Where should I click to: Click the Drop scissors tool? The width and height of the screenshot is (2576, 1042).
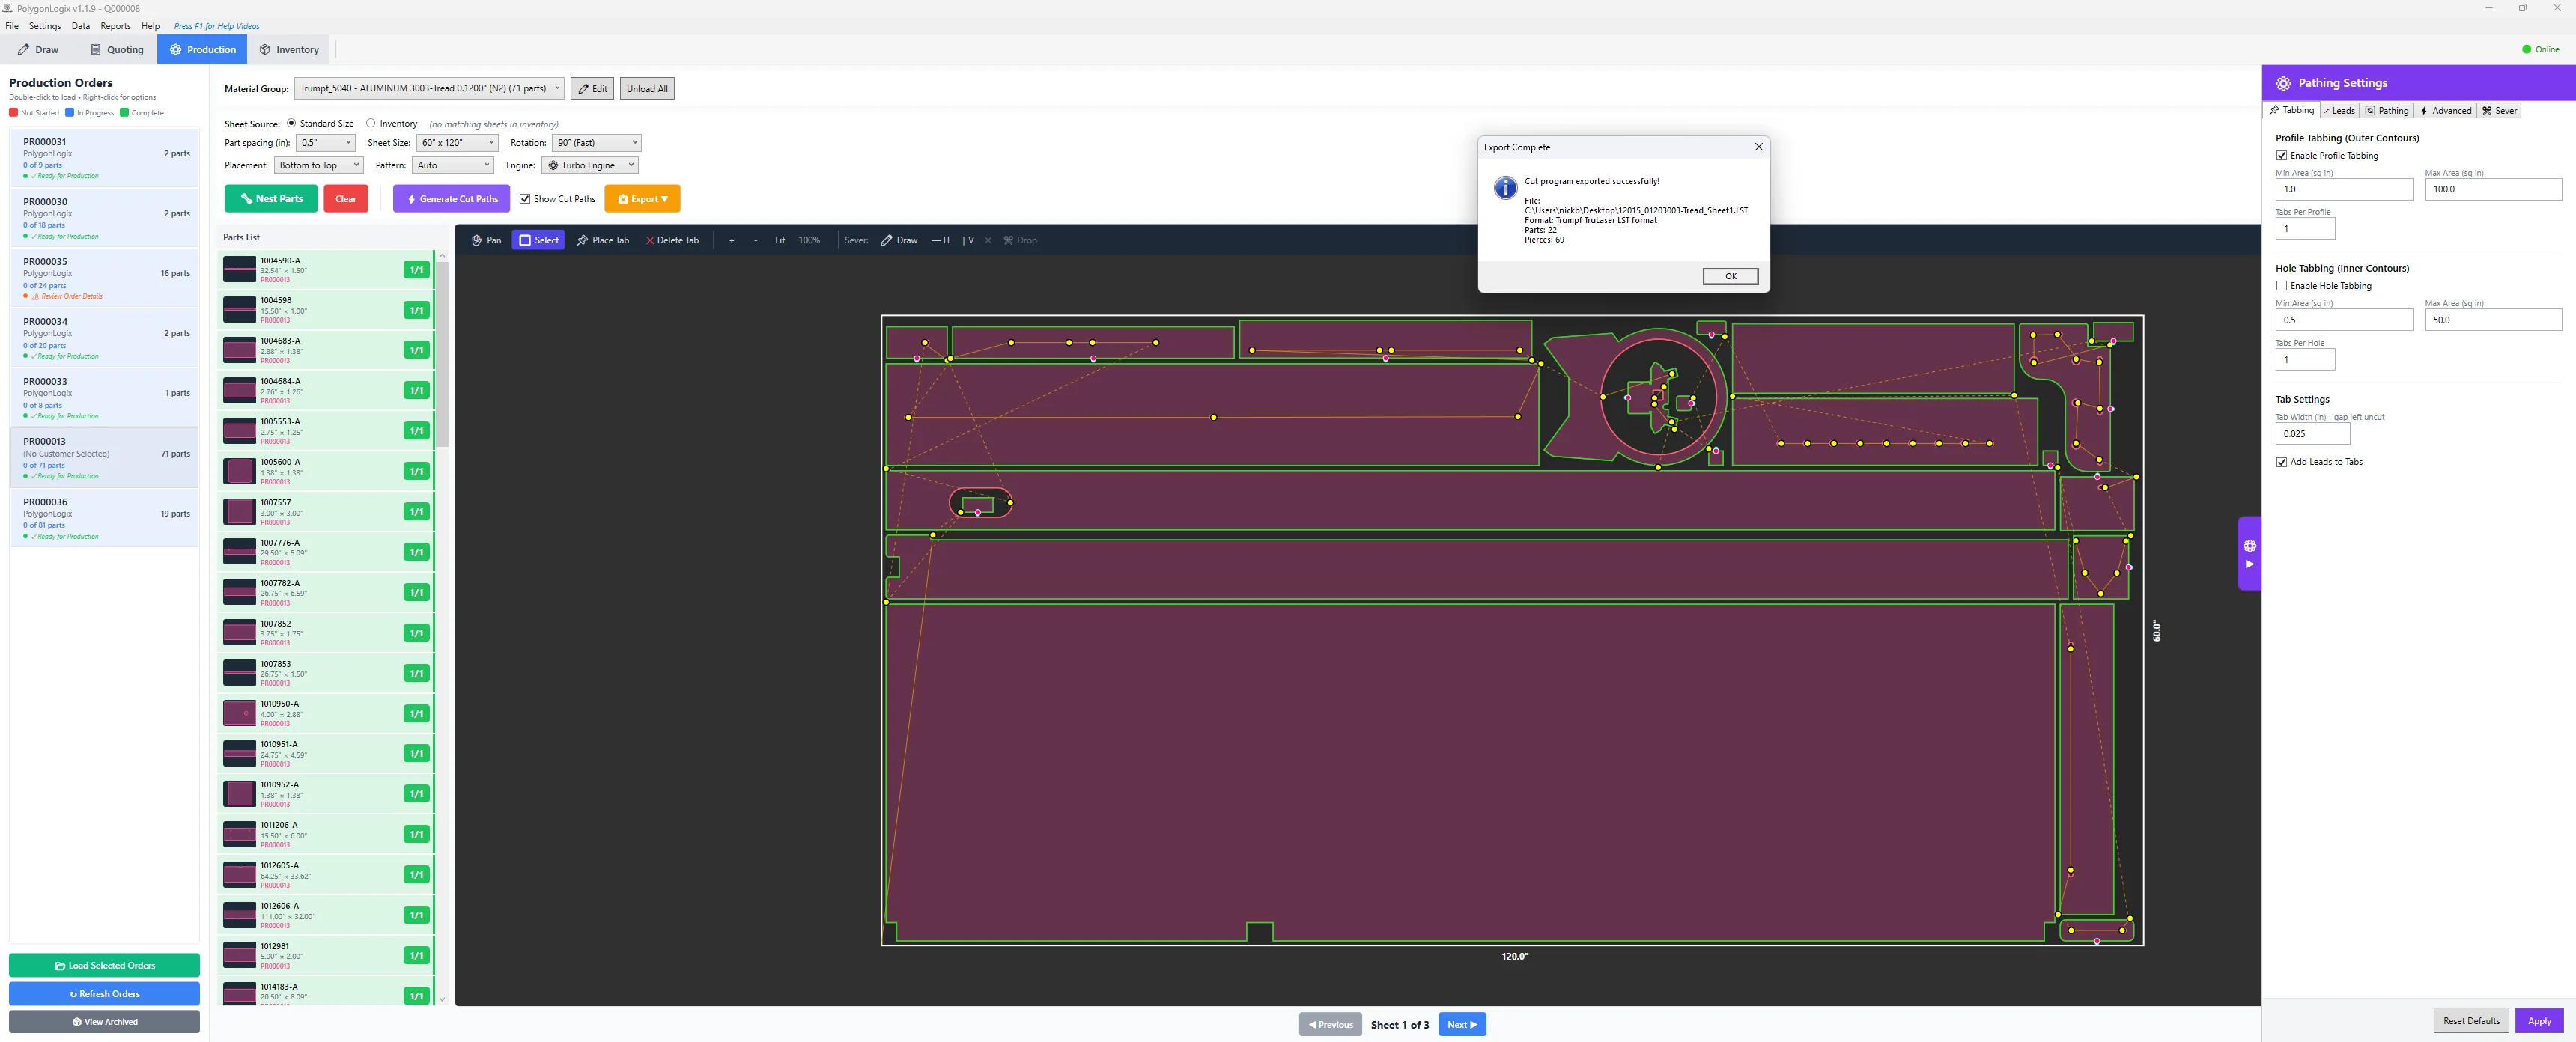coord(1020,240)
